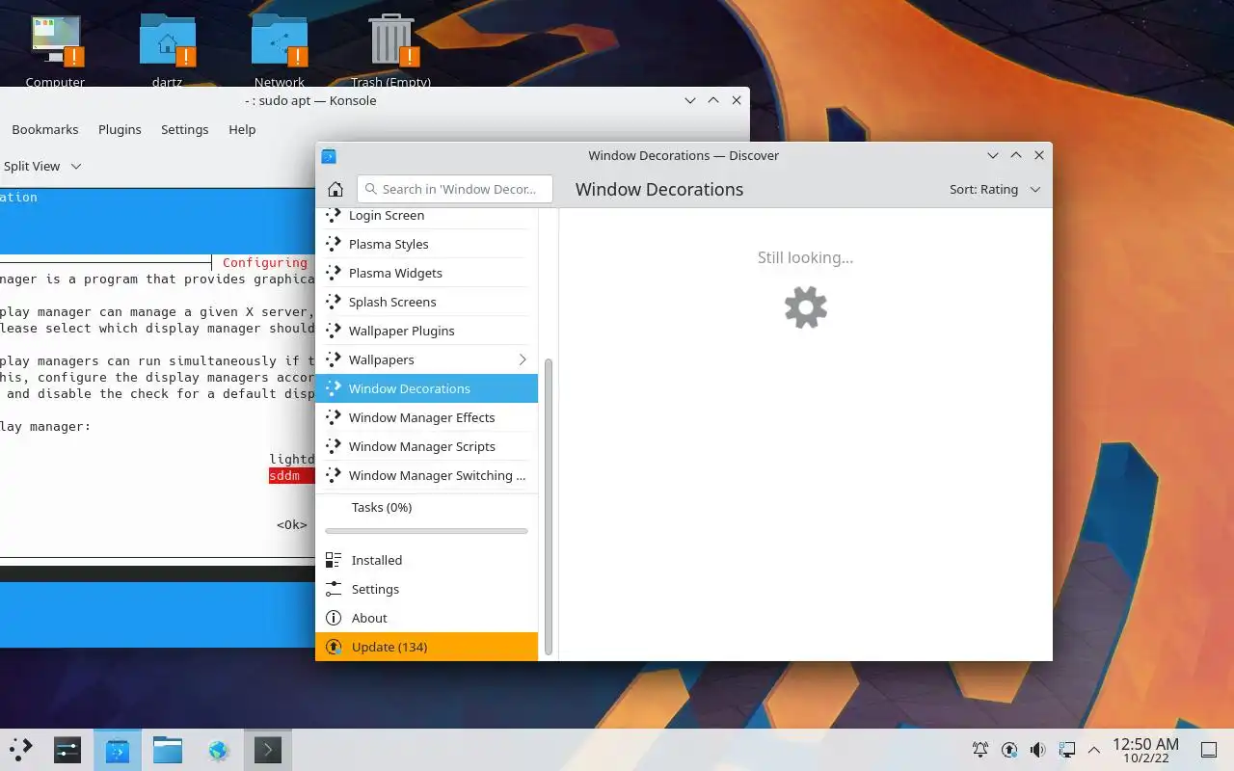This screenshot has width=1234, height=771.
Task: Open the file manager from the taskbar
Action: coord(168,750)
